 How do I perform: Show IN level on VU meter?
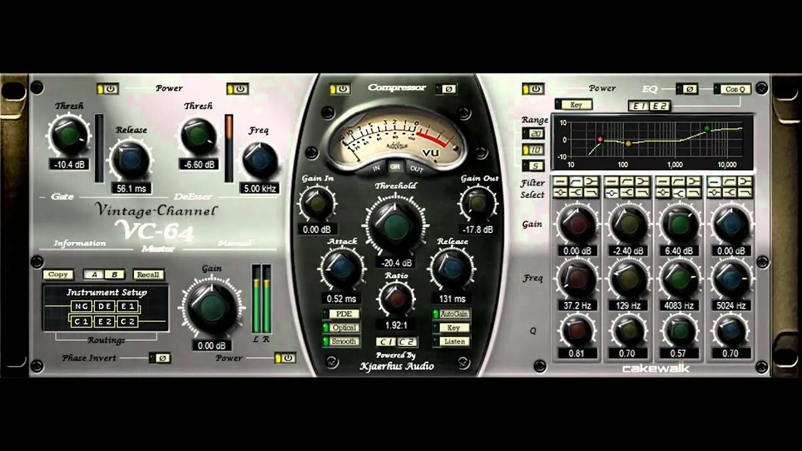click(x=377, y=168)
